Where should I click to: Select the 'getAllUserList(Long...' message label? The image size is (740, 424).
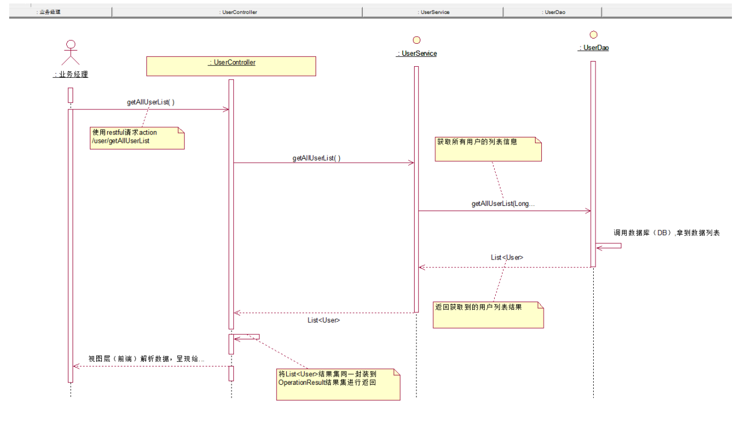pos(503,204)
